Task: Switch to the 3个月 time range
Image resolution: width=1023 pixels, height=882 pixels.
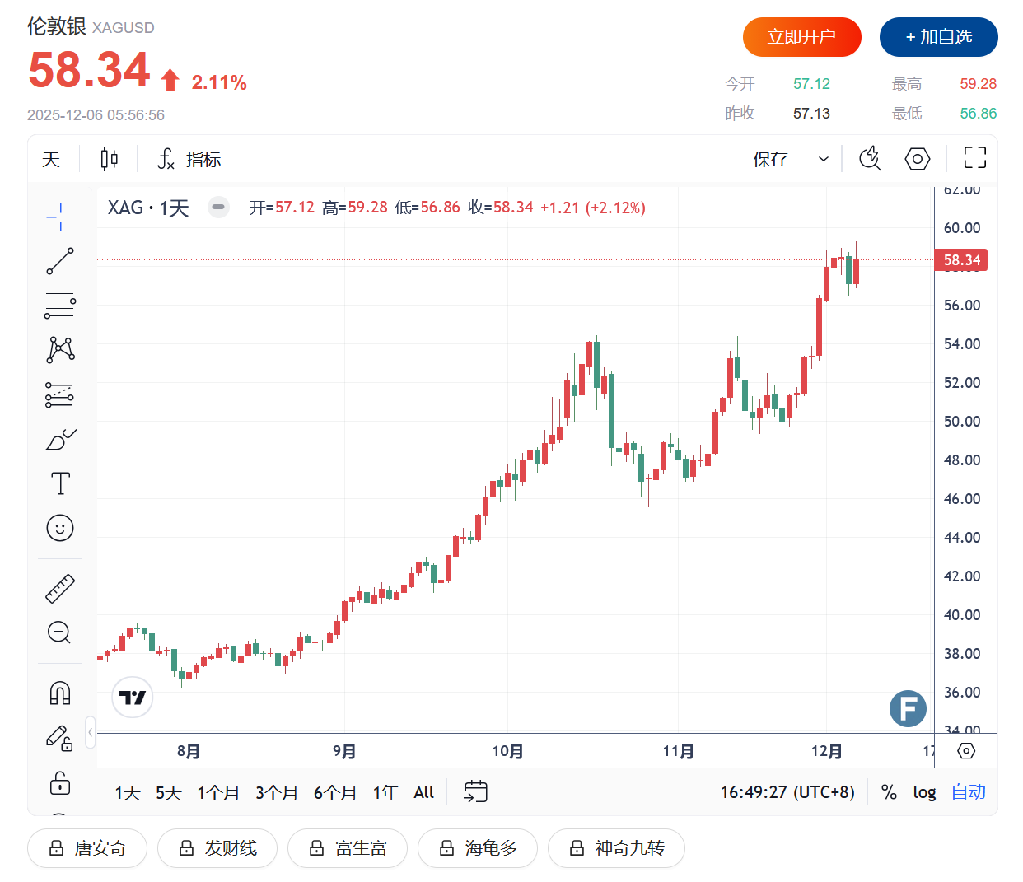Action: pos(277,792)
